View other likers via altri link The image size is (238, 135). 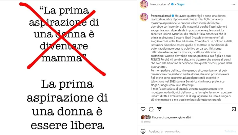[188, 117]
